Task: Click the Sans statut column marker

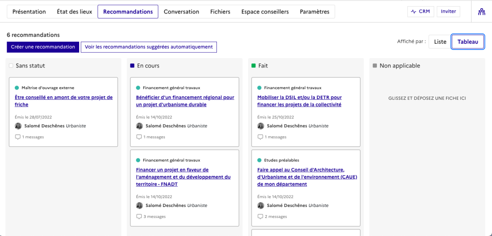Action: click(x=11, y=66)
